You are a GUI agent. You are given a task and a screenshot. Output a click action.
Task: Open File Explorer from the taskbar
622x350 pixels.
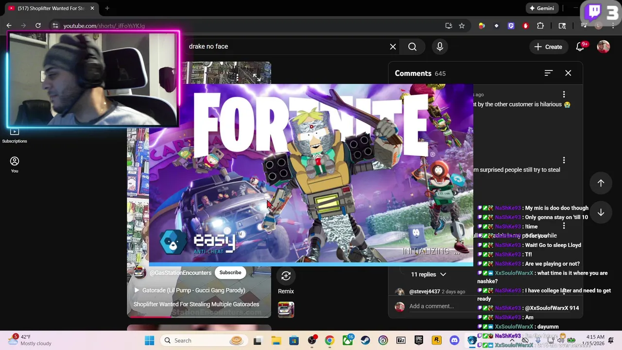click(276, 340)
